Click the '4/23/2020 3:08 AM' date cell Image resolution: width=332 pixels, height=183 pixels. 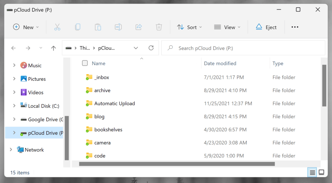225,143
